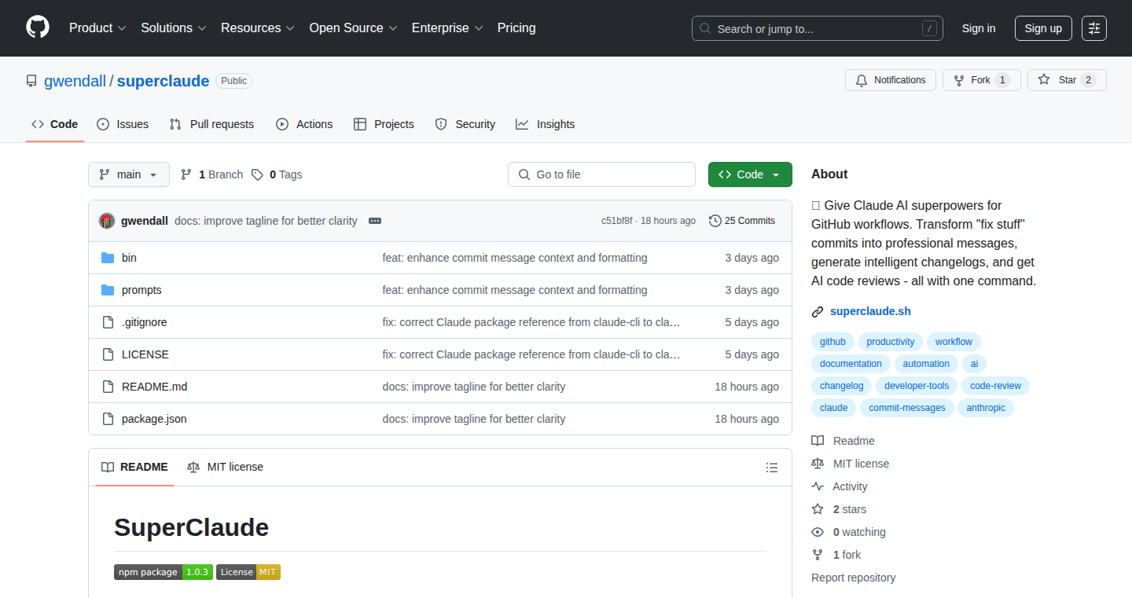Switch to the Insights tab
The width and height of the screenshot is (1132, 598).
(546, 124)
